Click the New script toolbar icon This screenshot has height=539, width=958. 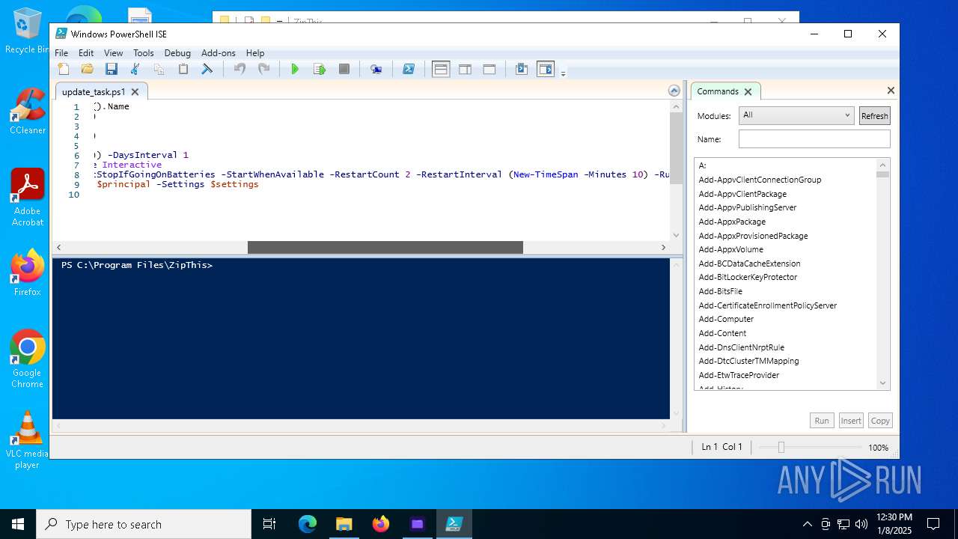[64, 69]
